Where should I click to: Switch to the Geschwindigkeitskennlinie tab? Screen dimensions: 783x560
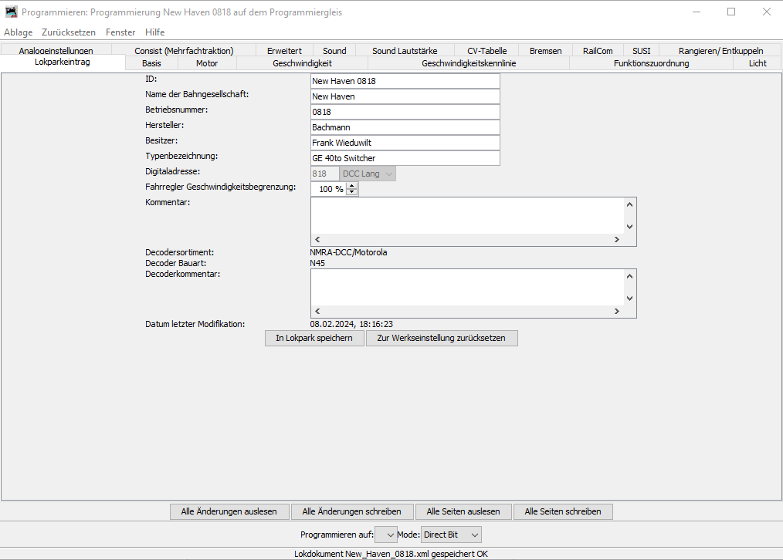point(469,63)
